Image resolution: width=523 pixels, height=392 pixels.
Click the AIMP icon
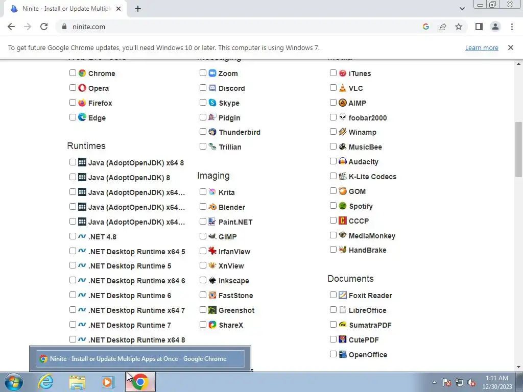pos(343,103)
